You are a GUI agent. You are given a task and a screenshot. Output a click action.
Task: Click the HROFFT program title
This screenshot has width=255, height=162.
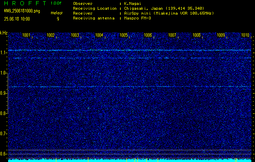coord(26,3)
